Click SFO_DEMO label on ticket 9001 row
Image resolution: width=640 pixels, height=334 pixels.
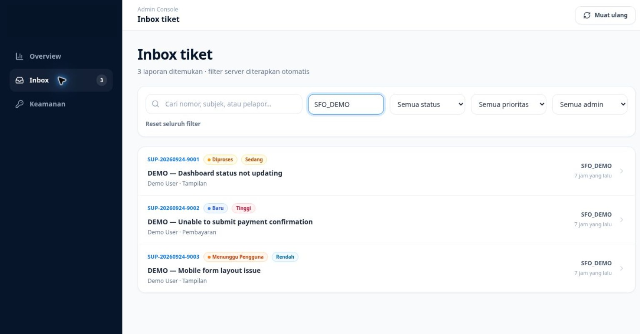(596, 166)
